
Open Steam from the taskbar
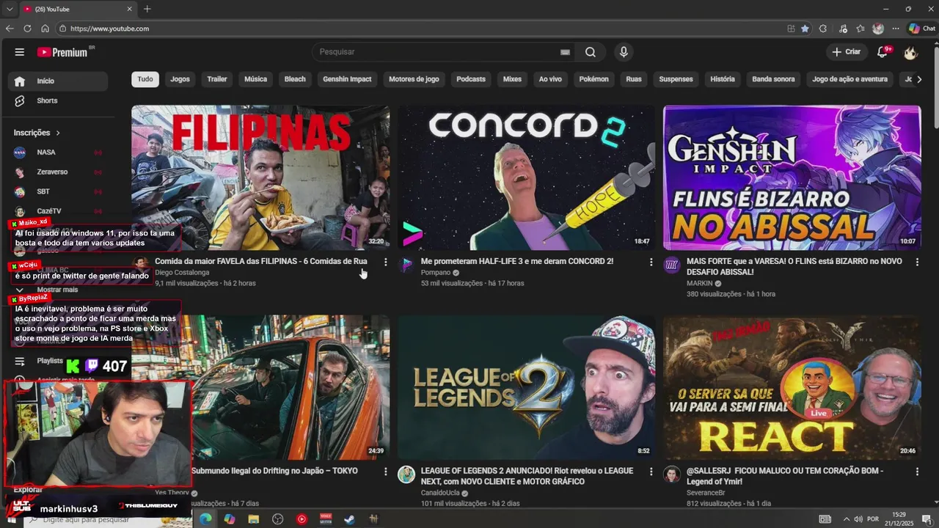tap(349, 519)
